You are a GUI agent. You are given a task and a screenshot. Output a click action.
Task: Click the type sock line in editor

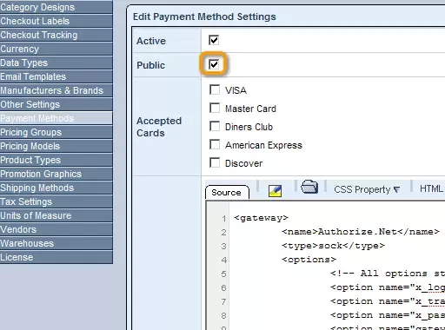click(x=333, y=246)
